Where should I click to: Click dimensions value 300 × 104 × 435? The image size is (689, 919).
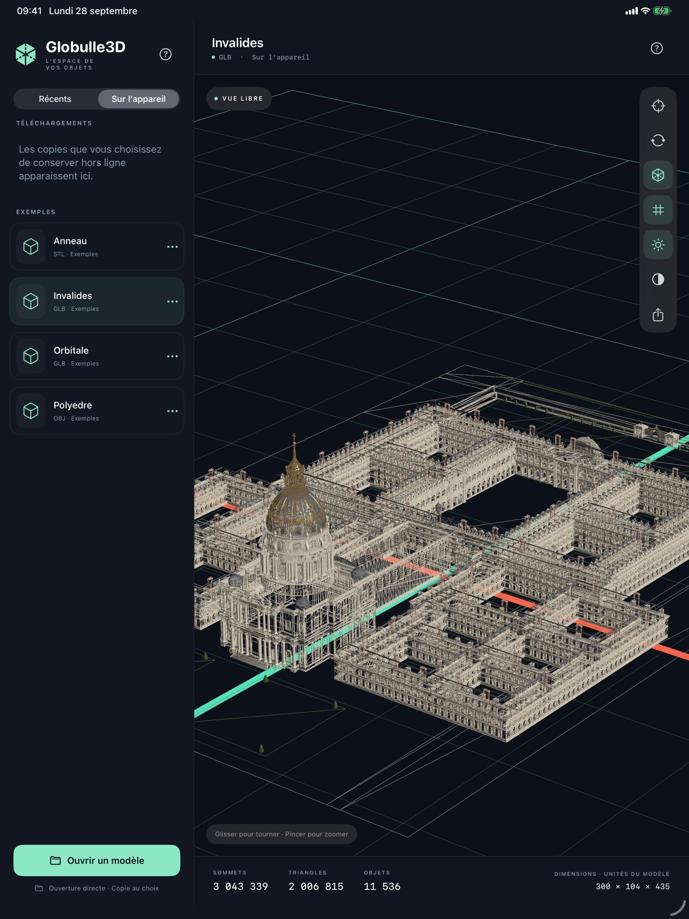pos(632,886)
